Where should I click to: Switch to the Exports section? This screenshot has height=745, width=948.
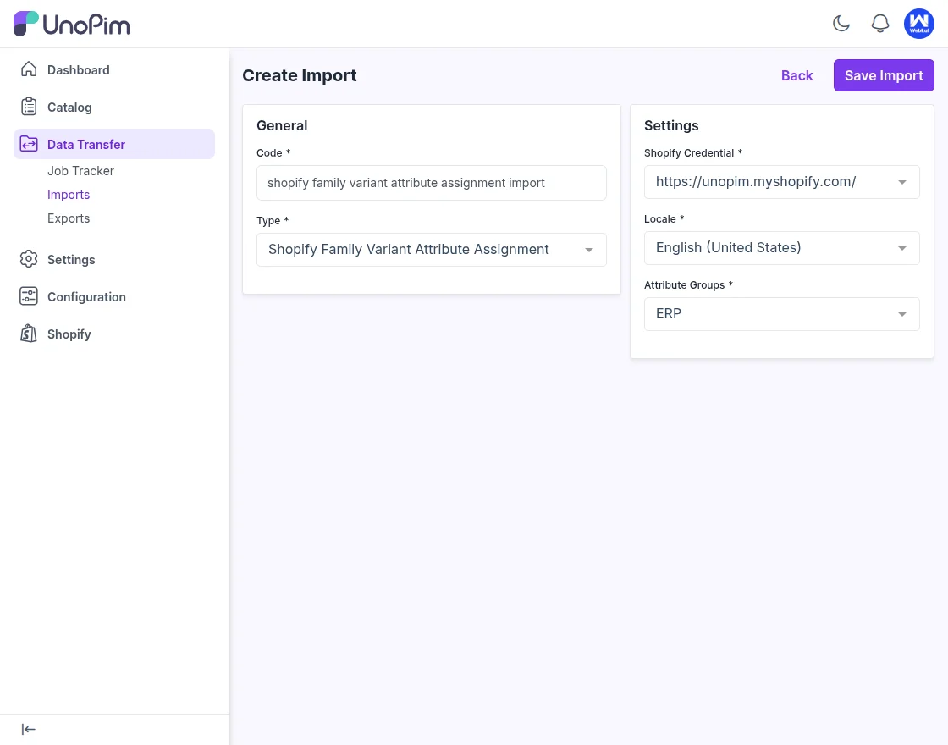[x=69, y=218]
